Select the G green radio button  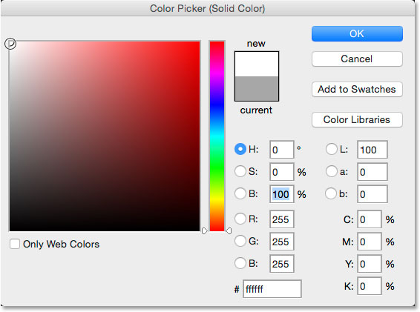[x=240, y=241]
